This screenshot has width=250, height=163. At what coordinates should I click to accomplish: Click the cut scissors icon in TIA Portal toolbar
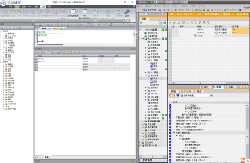[x=164, y=10]
